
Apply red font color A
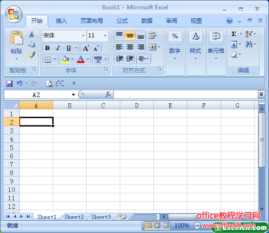tap(81, 59)
